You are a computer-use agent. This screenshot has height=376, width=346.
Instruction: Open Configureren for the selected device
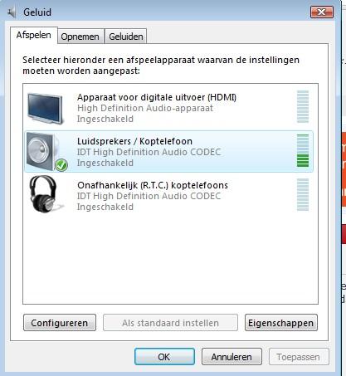(x=60, y=323)
